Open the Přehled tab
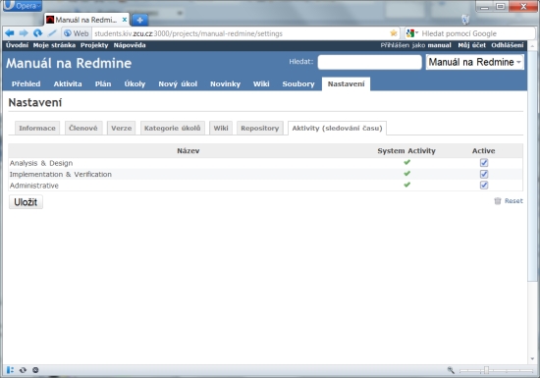Image resolution: width=540 pixels, height=378 pixels. [x=26, y=84]
